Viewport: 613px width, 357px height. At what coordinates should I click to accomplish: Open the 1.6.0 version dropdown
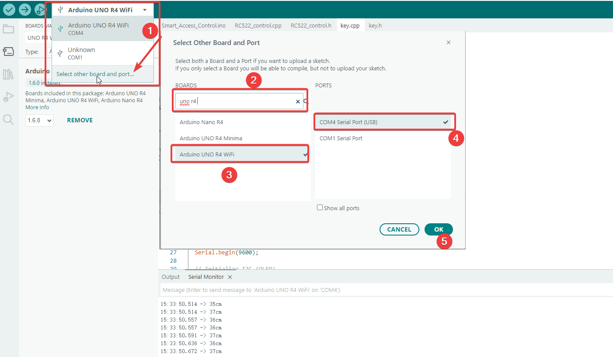[x=39, y=120]
